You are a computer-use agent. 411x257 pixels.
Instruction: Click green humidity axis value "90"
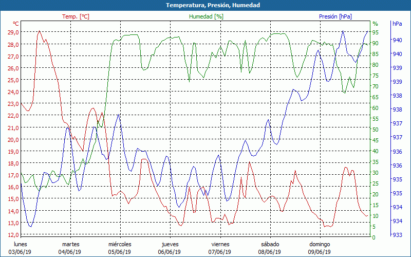pyautogui.click(x=376, y=43)
